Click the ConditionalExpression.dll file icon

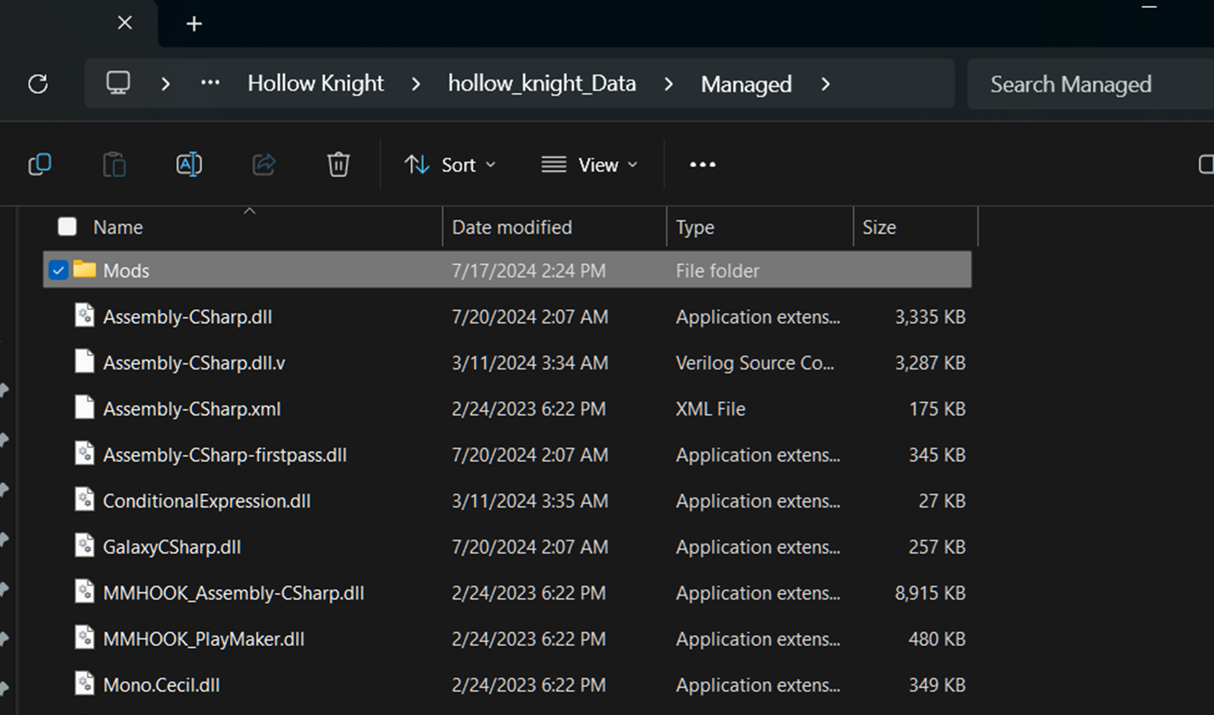85,500
